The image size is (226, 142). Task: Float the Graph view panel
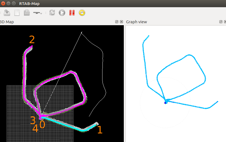click(x=220, y=22)
